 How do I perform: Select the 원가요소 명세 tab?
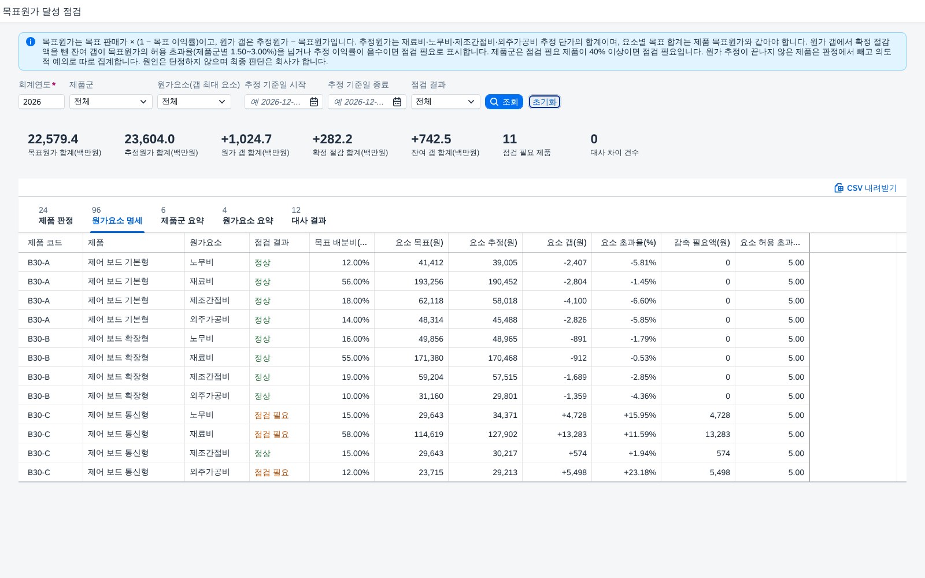click(x=117, y=216)
